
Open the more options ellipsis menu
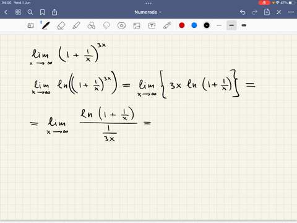coord(291,12)
